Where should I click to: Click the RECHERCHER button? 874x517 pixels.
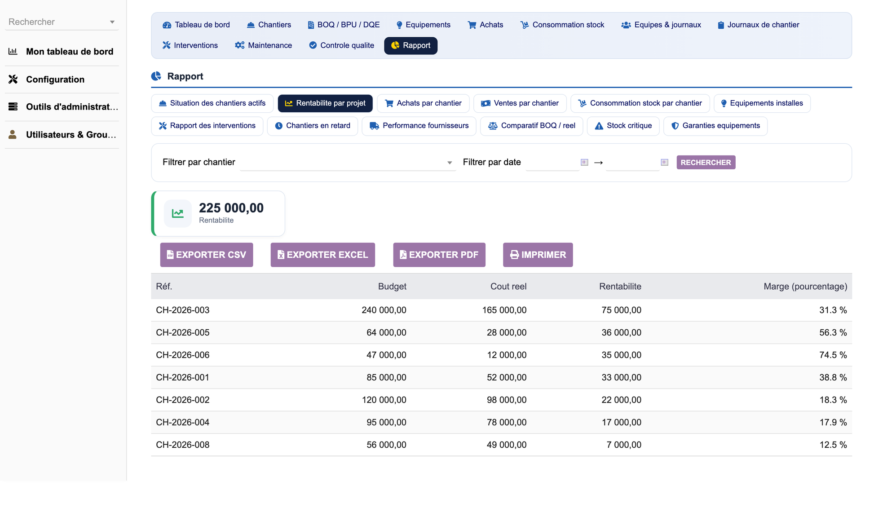click(x=706, y=163)
